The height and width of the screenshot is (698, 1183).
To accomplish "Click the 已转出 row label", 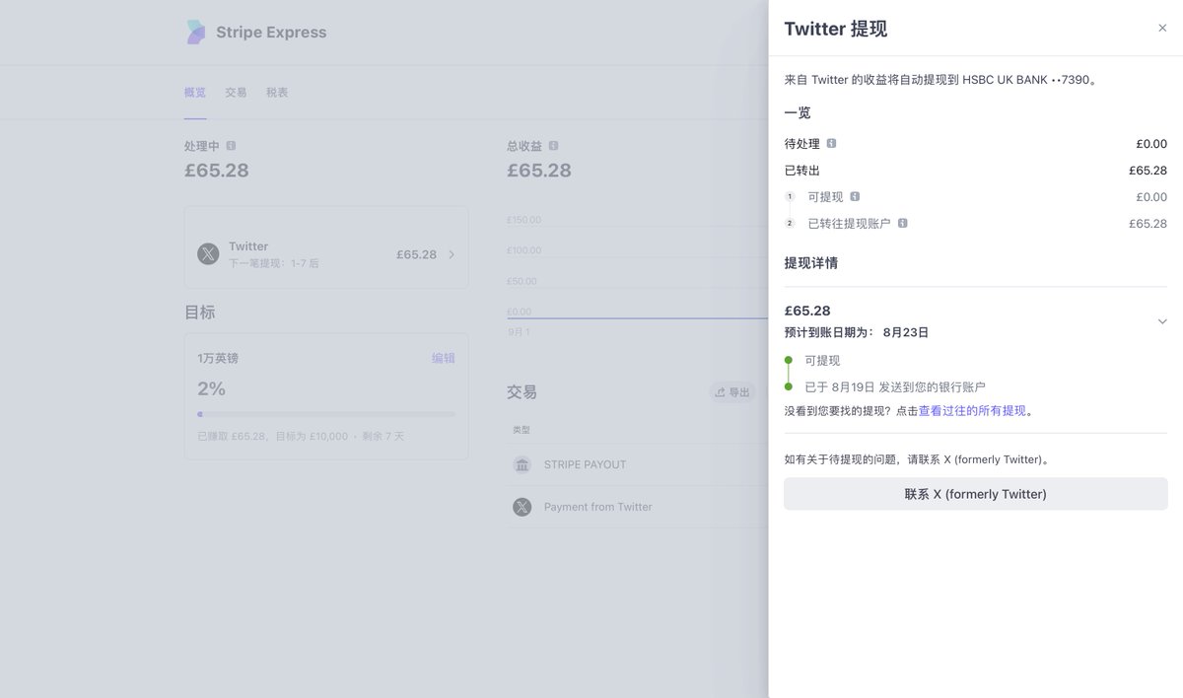I will (x=802, y=171).
